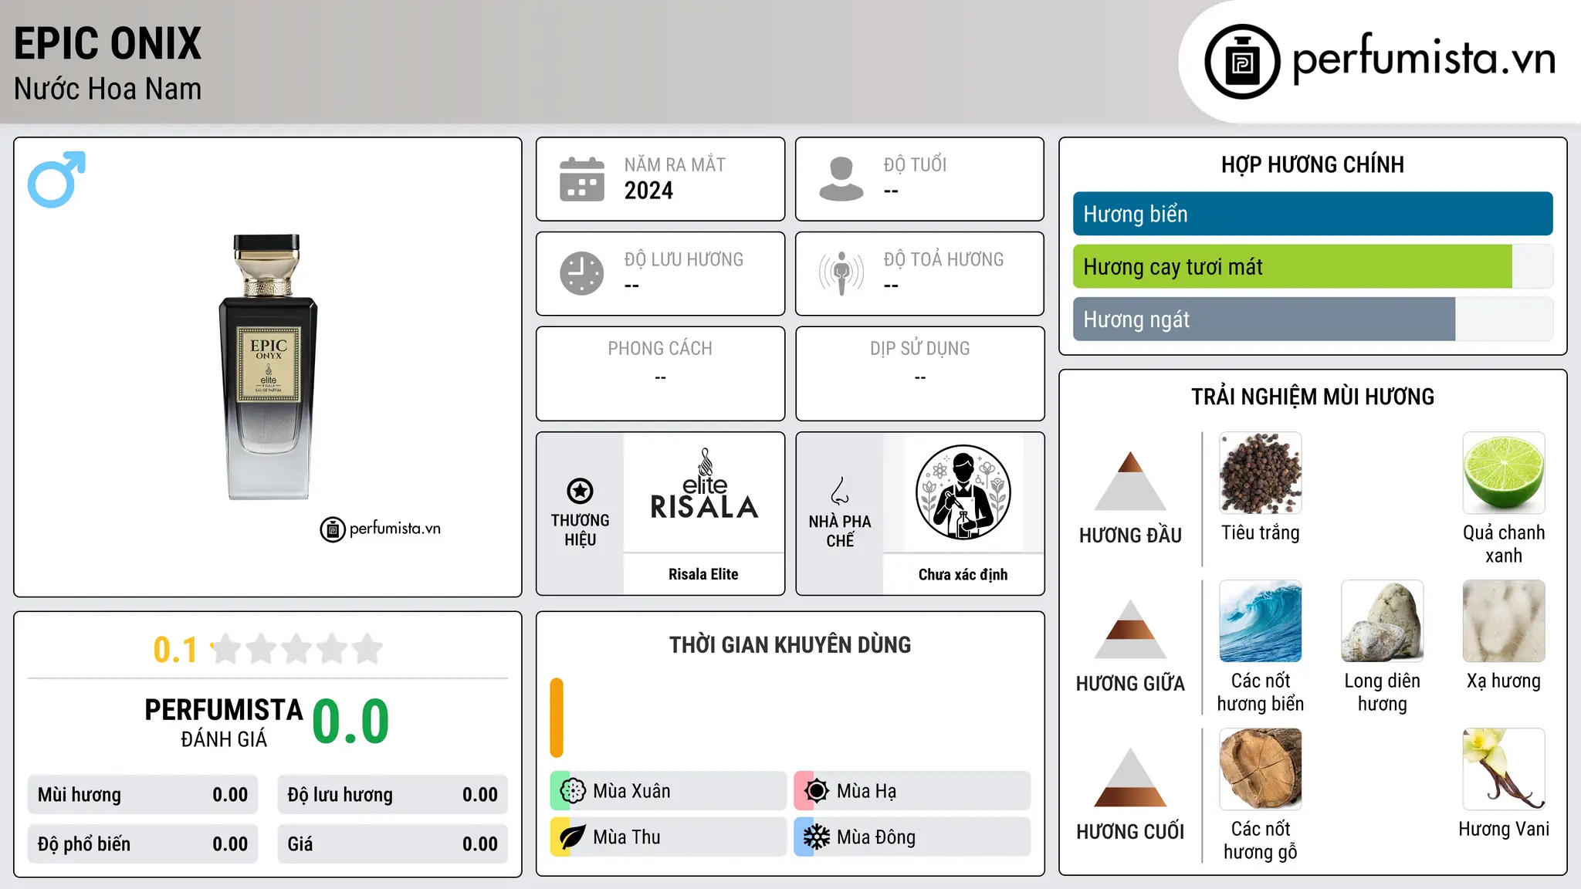Viewport: 1581px width, 889px height.
Task: Click the 0.1 user rating number
Action: pyautogui.click(x=175, y=650)
